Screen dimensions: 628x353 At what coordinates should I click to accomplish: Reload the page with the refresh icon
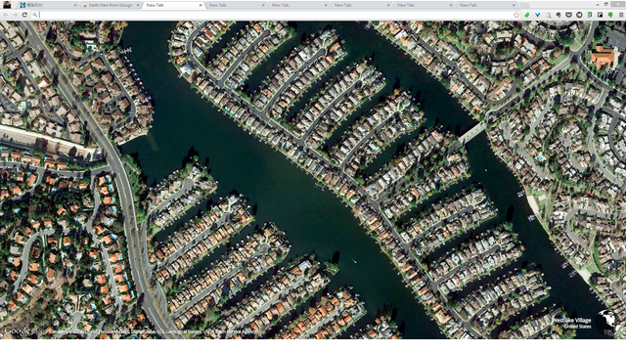(x=24, y=15)
